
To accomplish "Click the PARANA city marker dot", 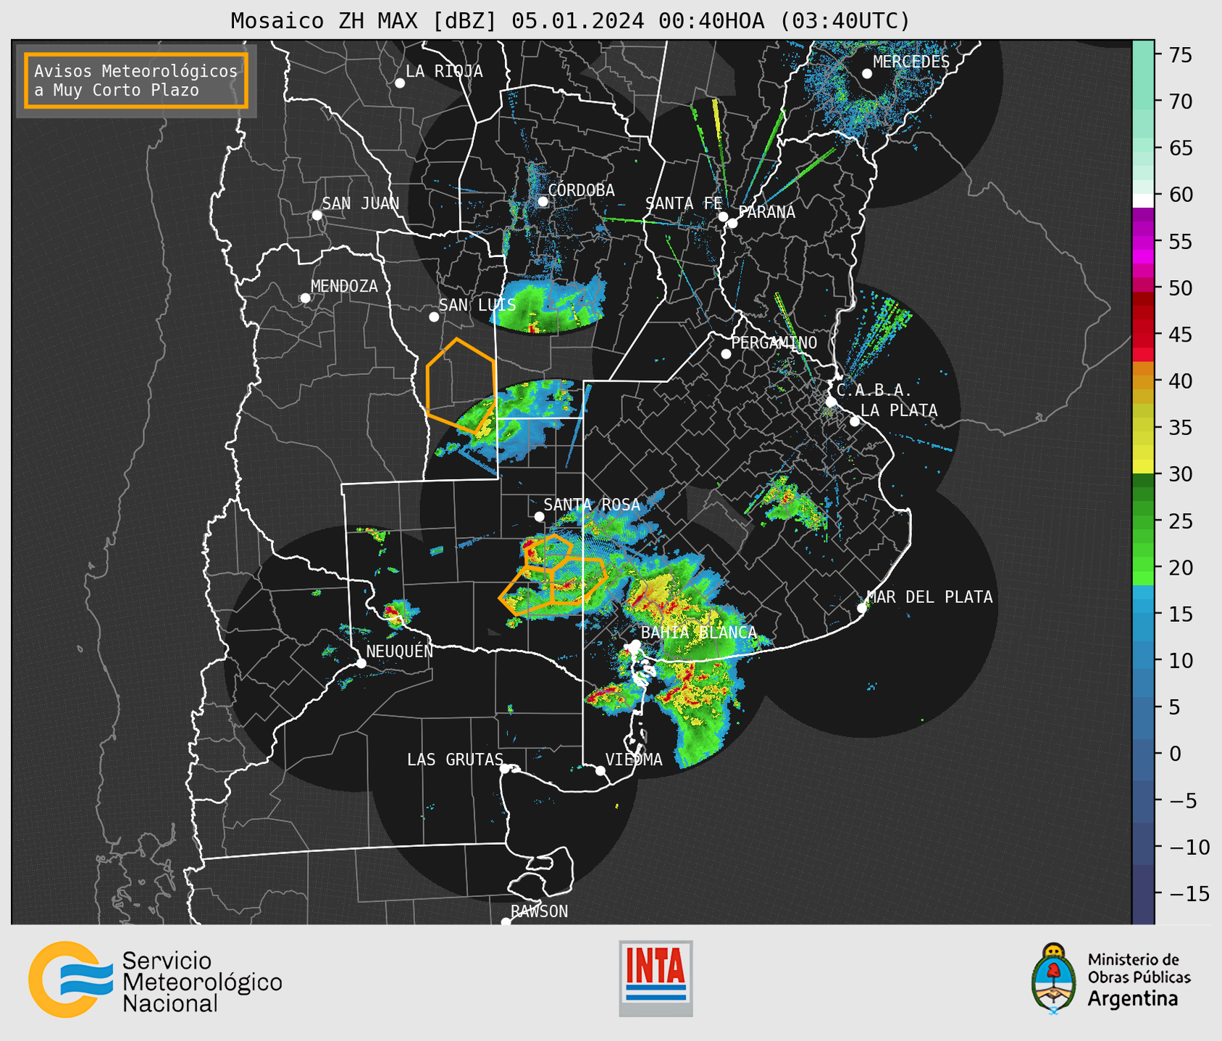I will [732, 223].
